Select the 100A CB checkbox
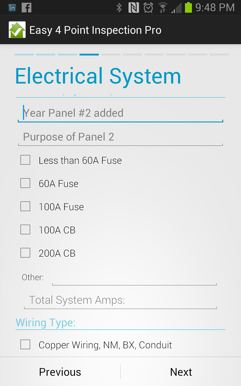Screen dimensions: 241x386 coord(25,229)
